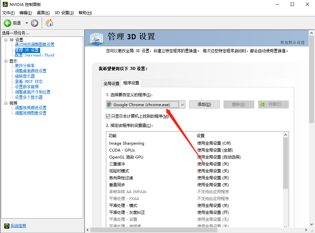Click the Chrome icon inside the program selector
The width and height of the screenshot is (315, 233).
pos(109,104)
